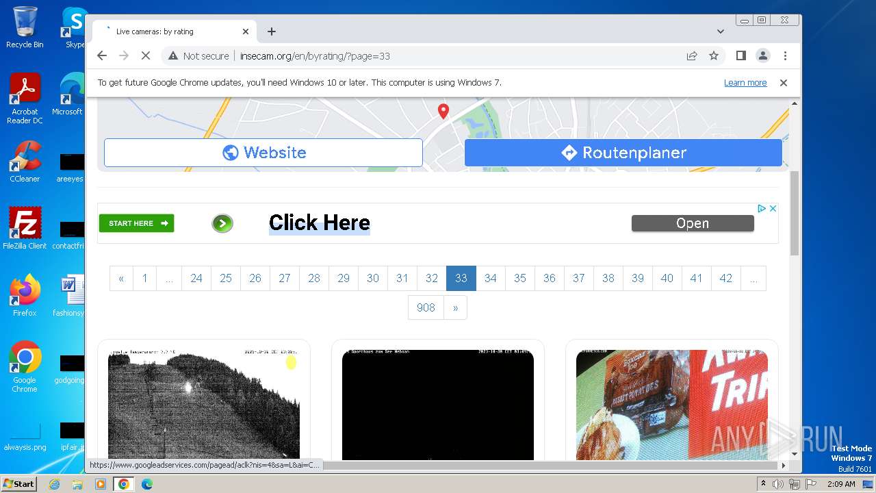
Task: Open the food display camera thumbnail
Action: coord(672,404)
